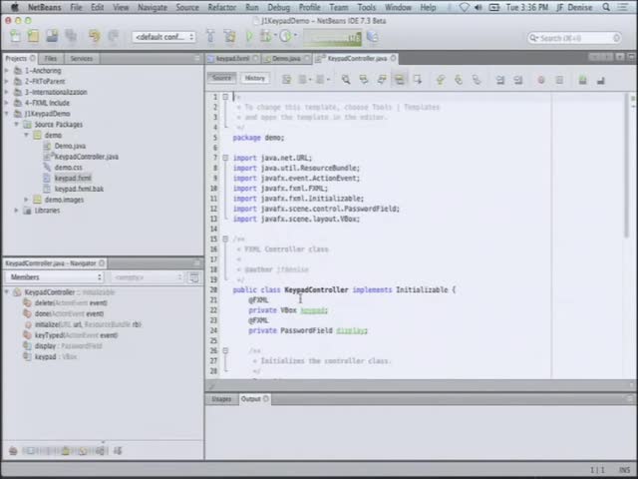Toggle Rectangular Selection icon
The height and width of the screenshot is (479, 638).
click(417, 80)
